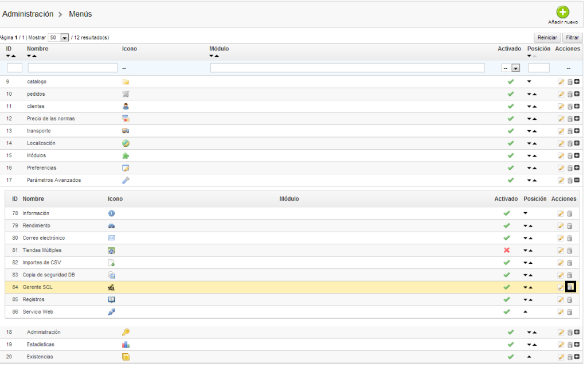Expand the Administración row submenu

point(577,332)
